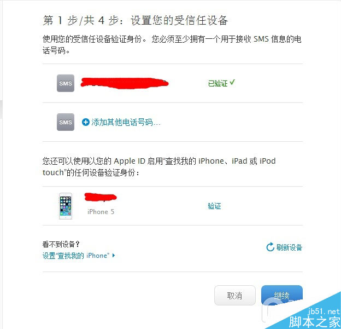Screen dimensions: 341x329
Task: Click the iPhone 5 model label
Action: 101,212
